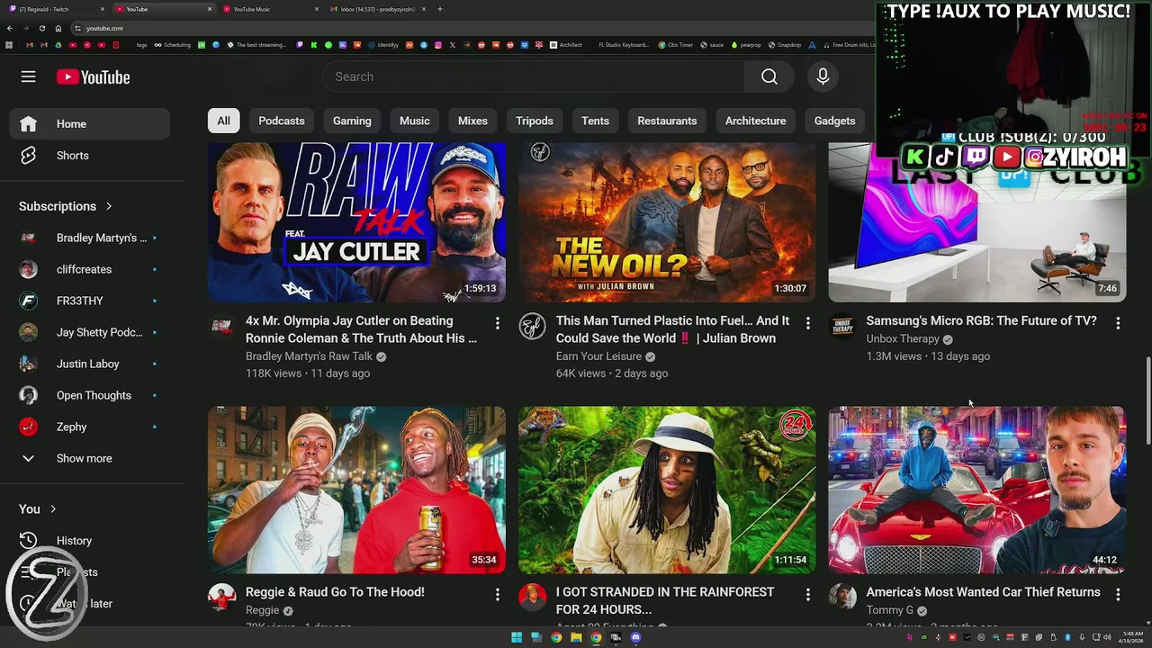This screenshot has height=648, width=1152.
Task: Open the apps grid in bookmarks bar
Action: tap(9, 45)
